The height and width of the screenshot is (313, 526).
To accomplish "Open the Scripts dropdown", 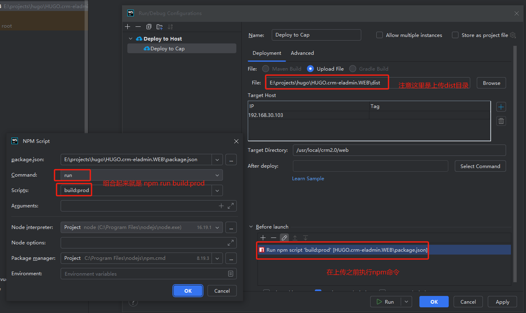I will click(x=217, y=190).
